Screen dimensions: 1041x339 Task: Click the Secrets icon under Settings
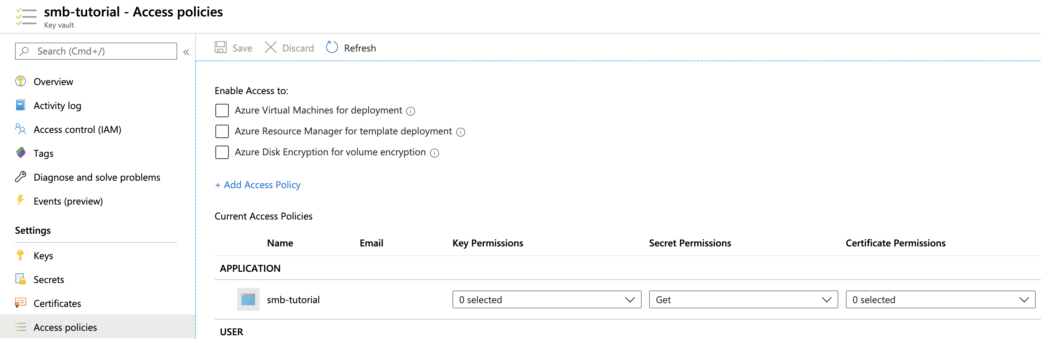tap(21, 279)
